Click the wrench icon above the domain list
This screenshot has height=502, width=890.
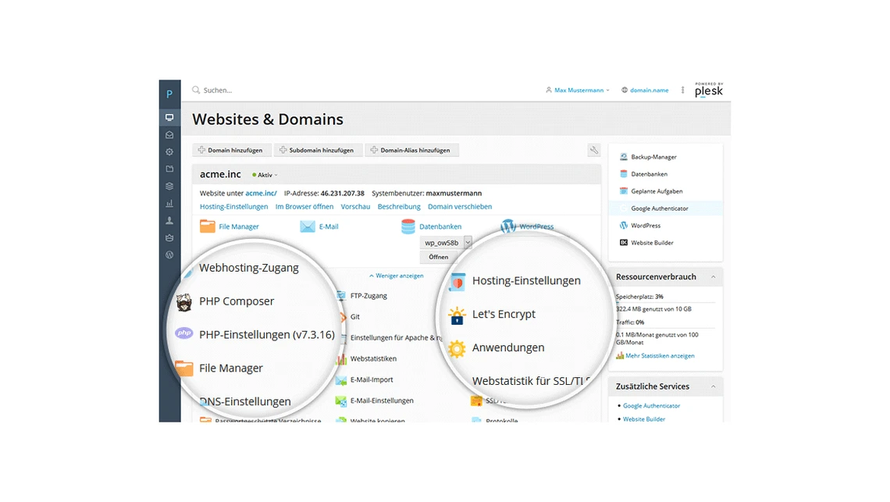(x=594, y=150)
